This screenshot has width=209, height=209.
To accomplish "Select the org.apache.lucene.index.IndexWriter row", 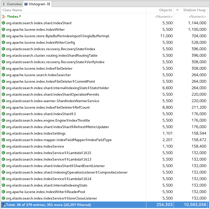I will click(x=104, y=29).
